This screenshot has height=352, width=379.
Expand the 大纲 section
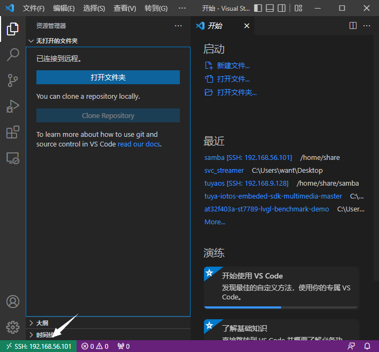coord(108,323)
